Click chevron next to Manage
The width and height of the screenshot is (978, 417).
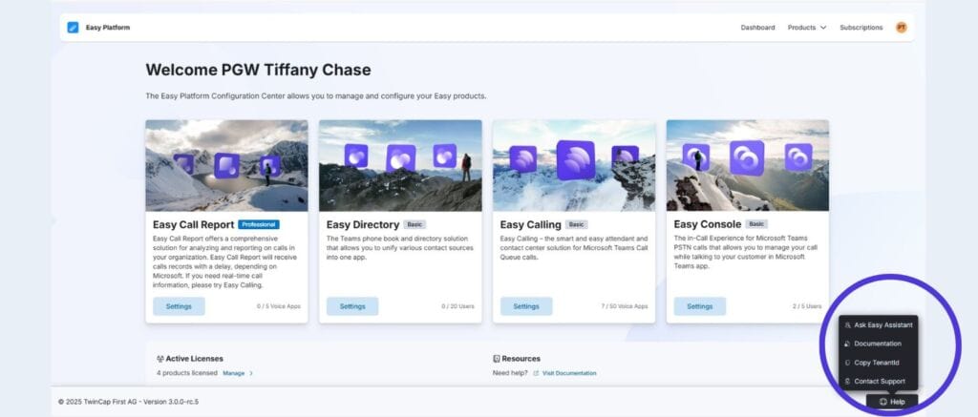[251, 373]
